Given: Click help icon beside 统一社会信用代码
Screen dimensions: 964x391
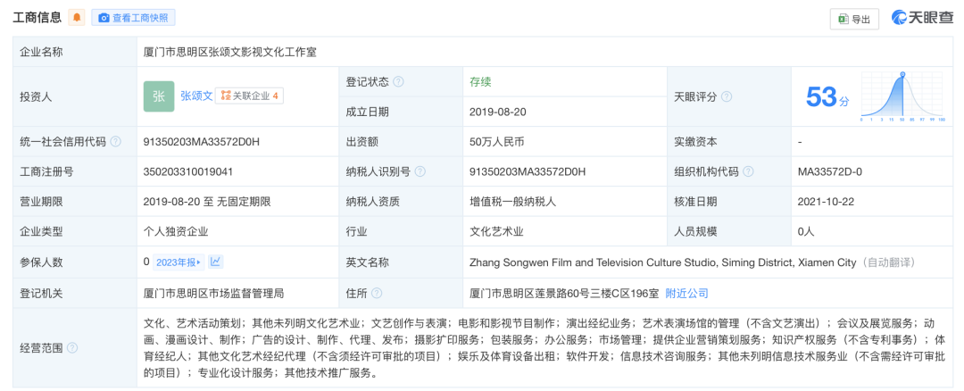Looking at the screenshot, I should point(116,142).
